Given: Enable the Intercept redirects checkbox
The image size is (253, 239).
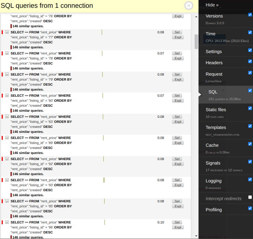Looking at the screenshot, I should coord(250,197).
